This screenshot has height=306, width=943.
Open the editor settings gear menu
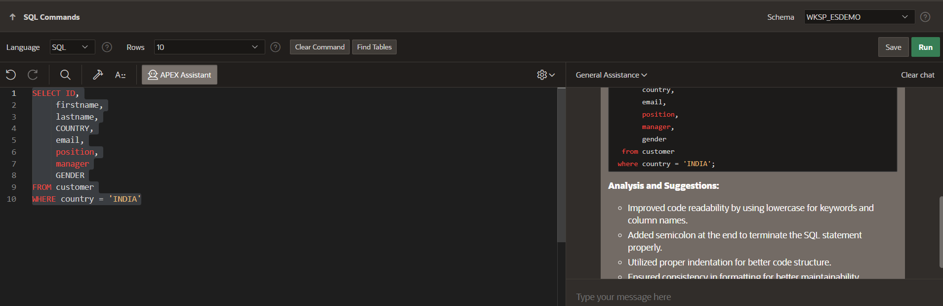[x=545, y=75]
